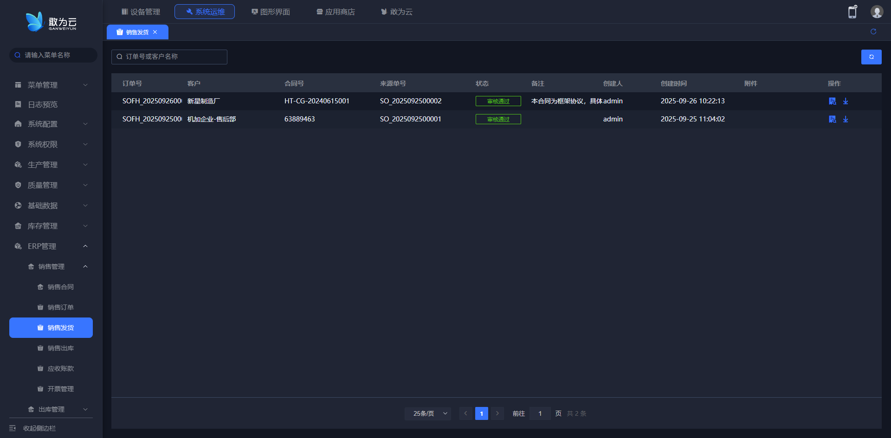
Task: Click the 库存管理 sidebar icon
Action: coord(18,226)
